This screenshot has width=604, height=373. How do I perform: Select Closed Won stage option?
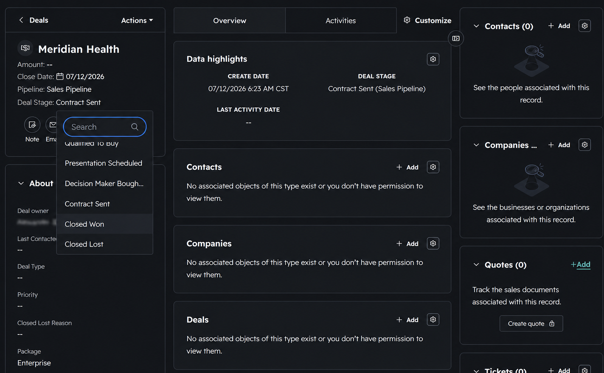pos(105,224)
